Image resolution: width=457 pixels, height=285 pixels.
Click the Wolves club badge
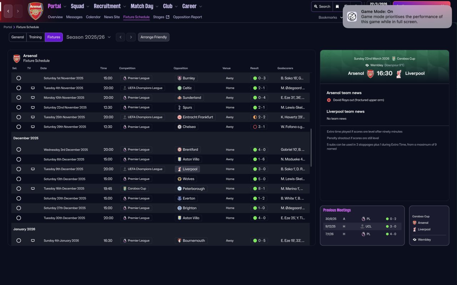coord(180,179)
